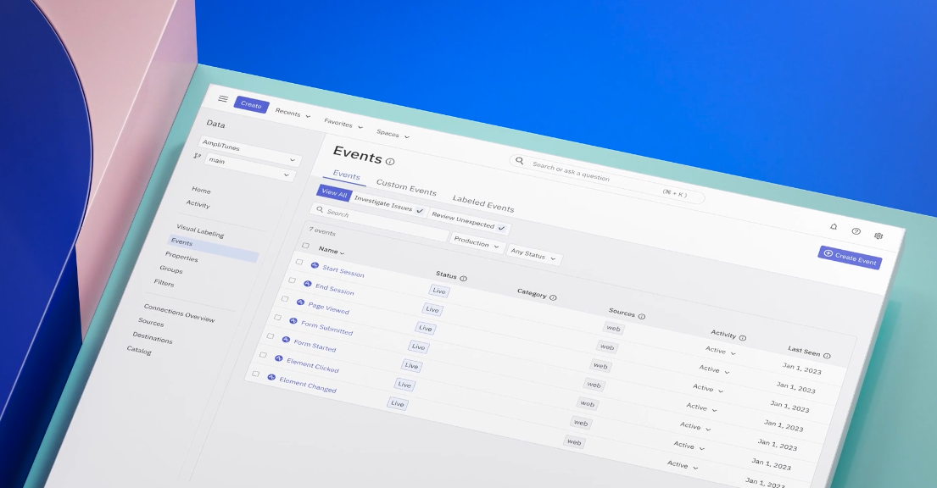Image resolution: width=937 pixels, height=488 pixels.
Task: Toggle the Review Unexpected filter
Action: coord(468,221)
